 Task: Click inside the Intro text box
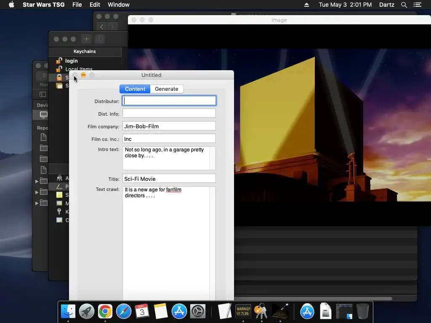166,158
